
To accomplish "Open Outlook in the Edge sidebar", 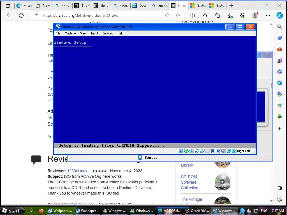I will click(x=279, y=83).
